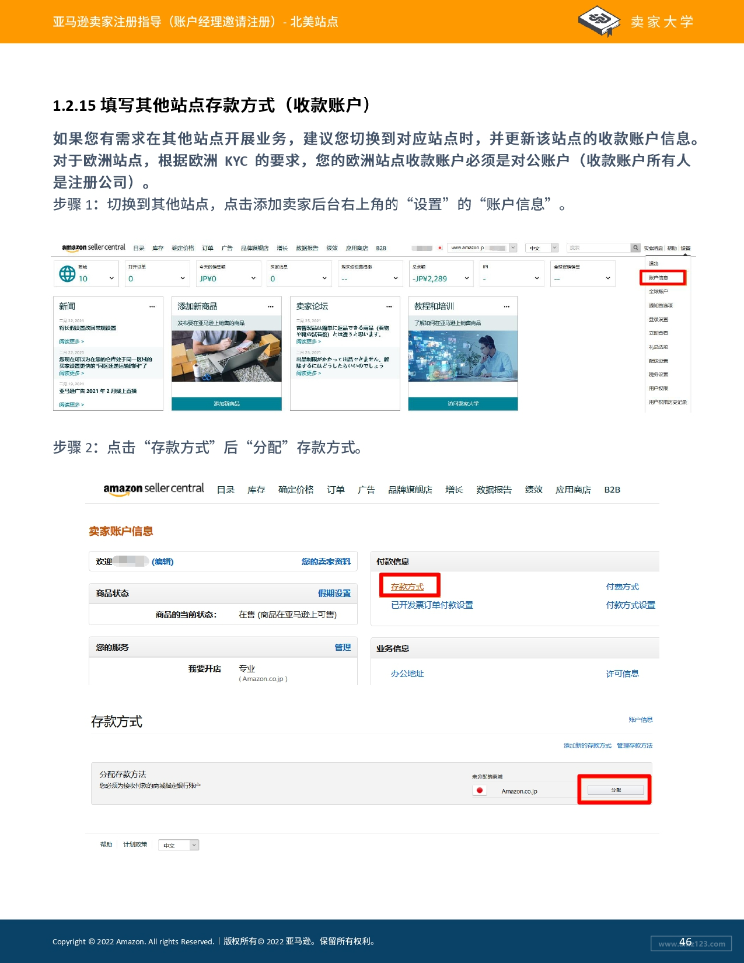Click the search input field in the top bar
The image size is (744, 963).
pos(599,248)
